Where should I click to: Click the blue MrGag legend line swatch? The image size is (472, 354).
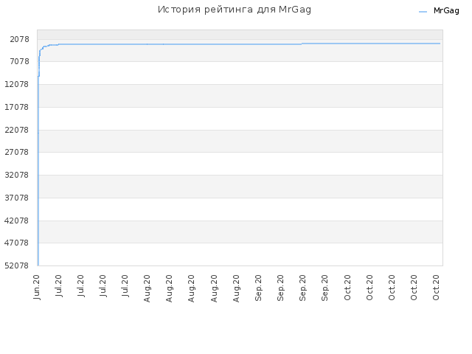click(423, 12)
